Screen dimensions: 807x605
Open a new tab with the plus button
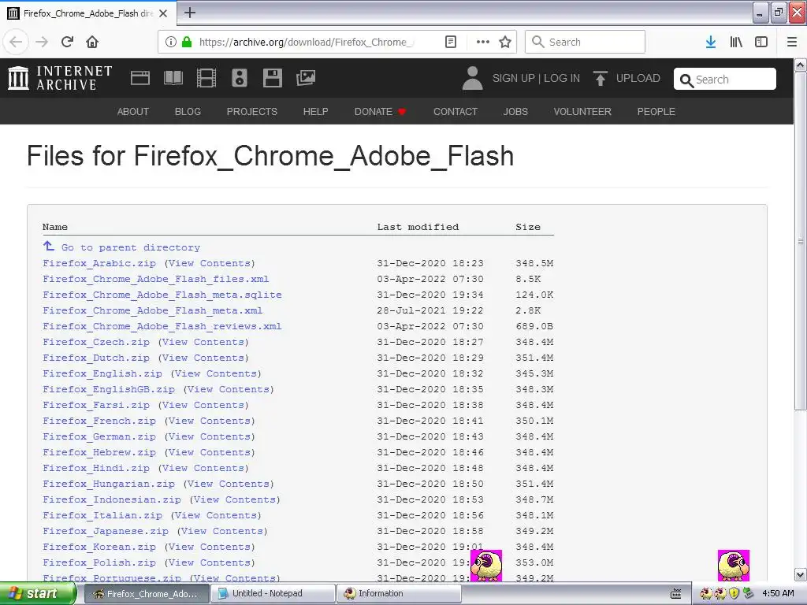pyautogui.click(x=189, y=13)
